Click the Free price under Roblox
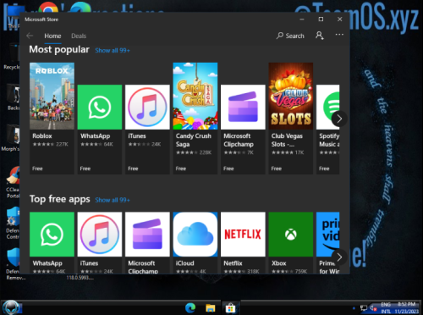 click(37, 169)
